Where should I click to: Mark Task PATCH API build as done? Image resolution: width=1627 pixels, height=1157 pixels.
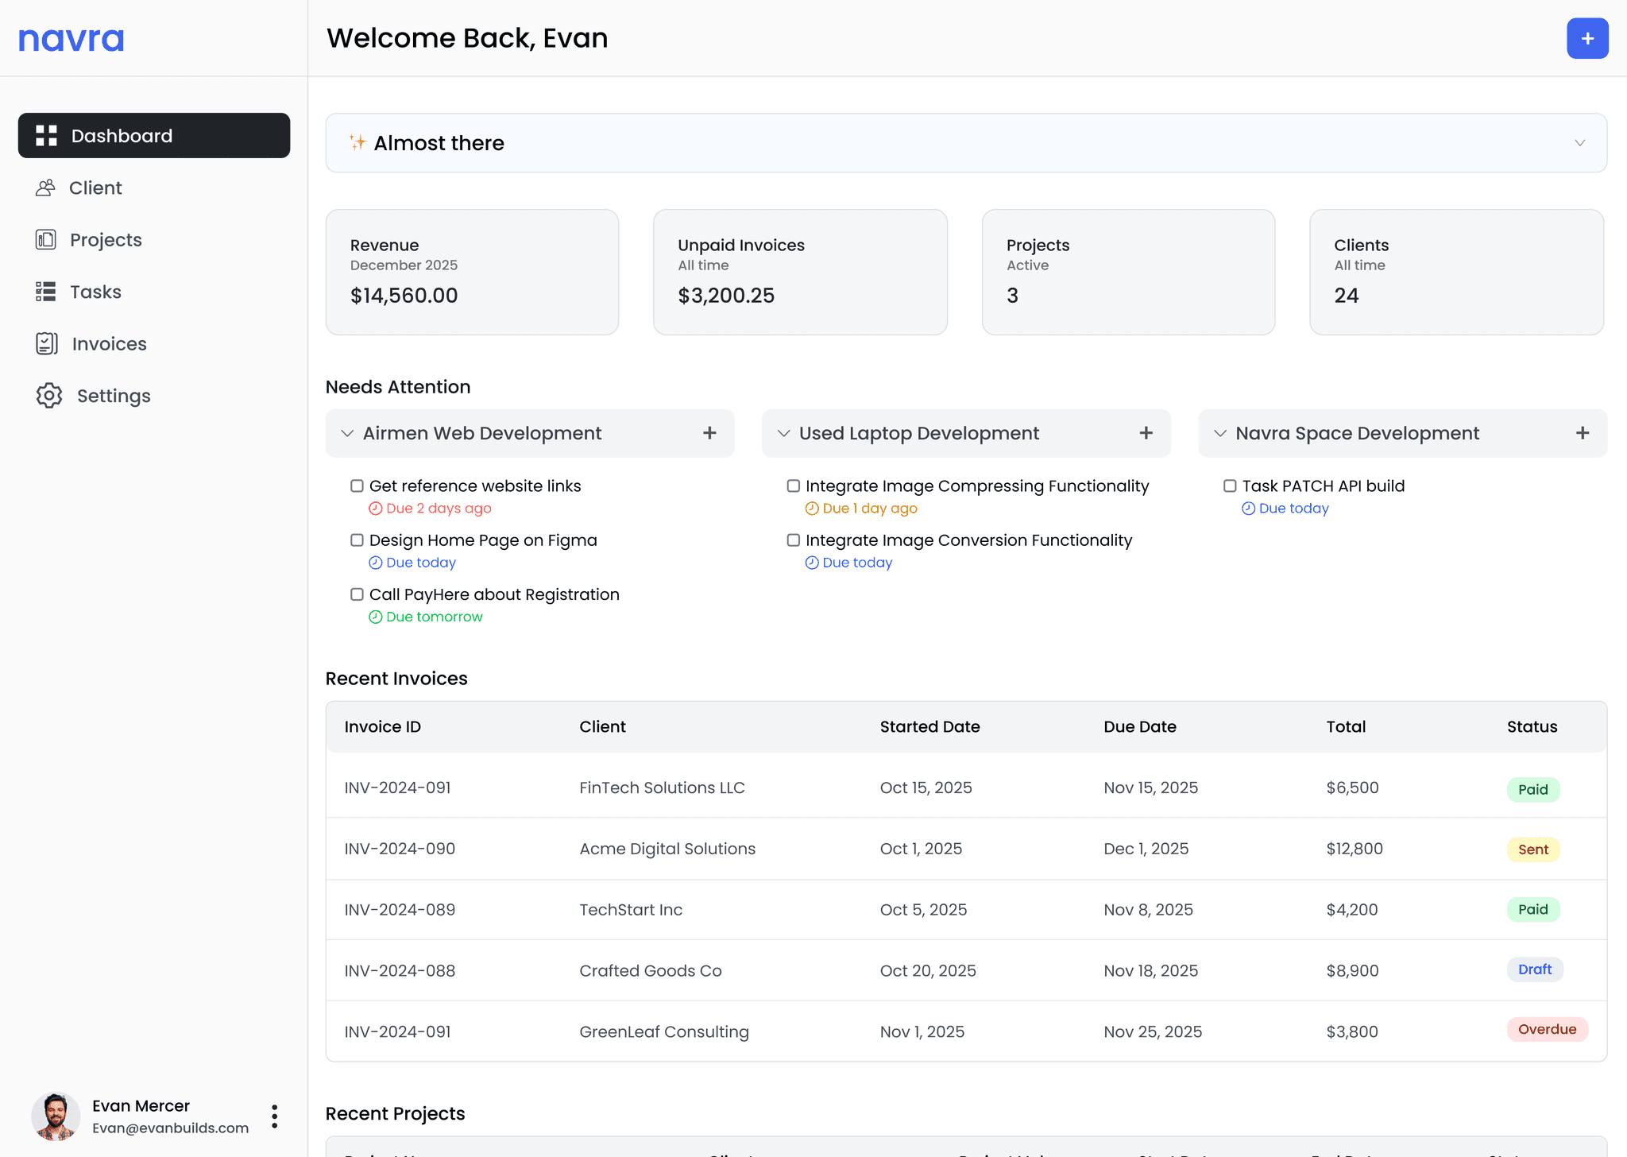point(1230,486)
